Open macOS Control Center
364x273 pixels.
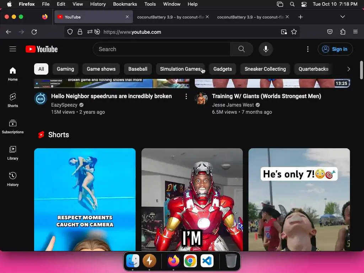point(304,4)
